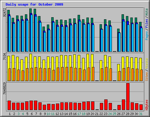Click the Hits legend label
This screenshot has width=150, height=117.
click(146, 12)
